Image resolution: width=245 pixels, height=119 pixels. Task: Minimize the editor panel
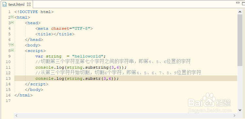238,3
